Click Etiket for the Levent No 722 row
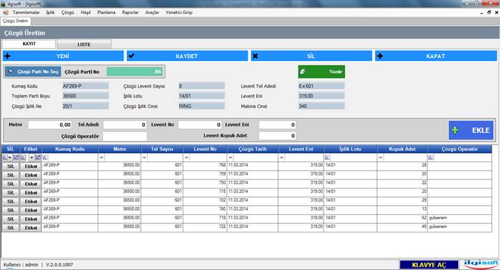 click(31, 228)
